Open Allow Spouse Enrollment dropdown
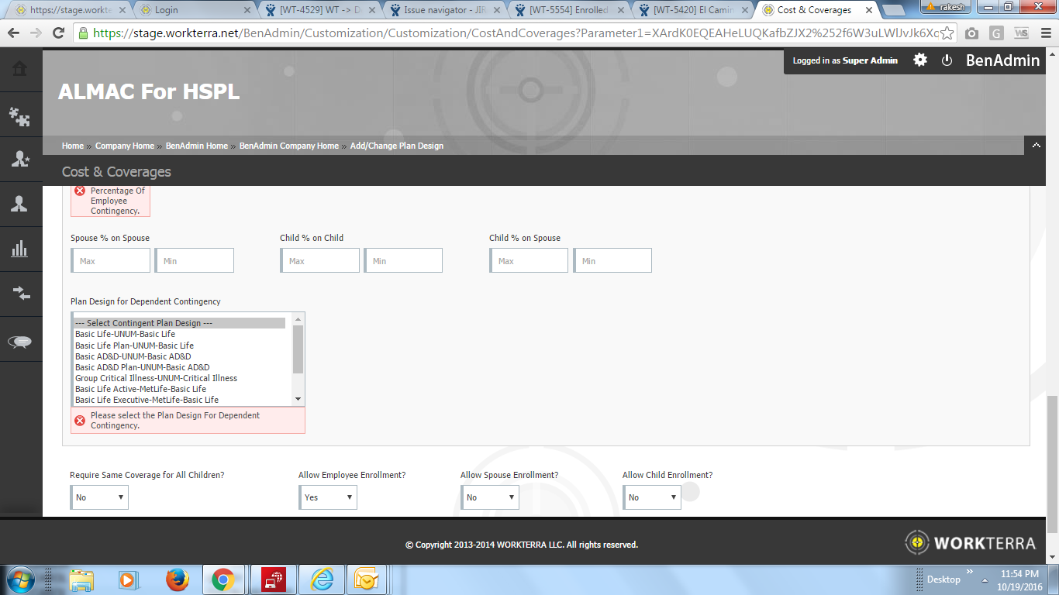This screenshot has width=1059, height=595. click(490, 497)
